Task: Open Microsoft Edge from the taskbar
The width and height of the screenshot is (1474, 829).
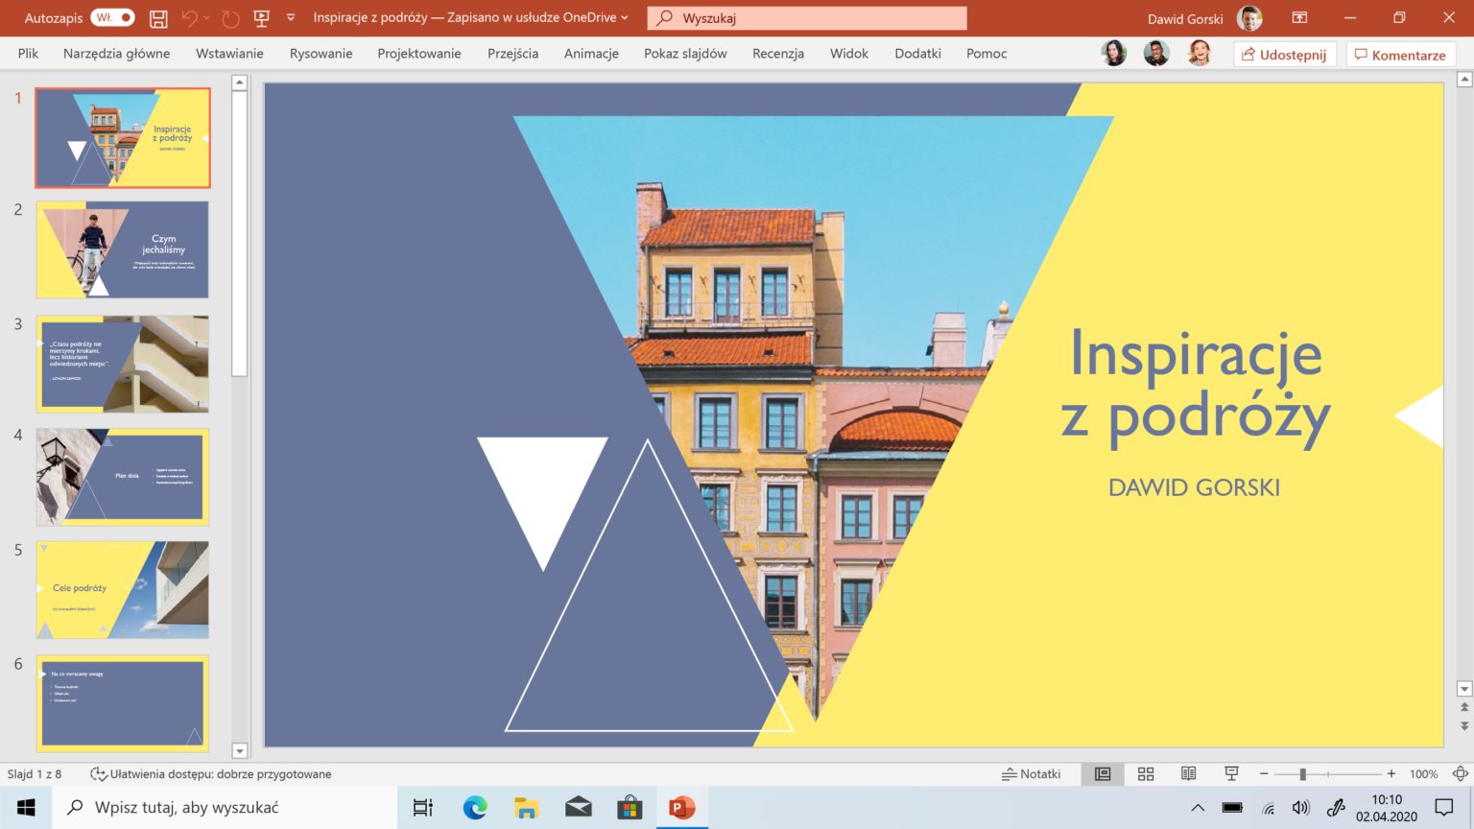Action: click(474, 807)
